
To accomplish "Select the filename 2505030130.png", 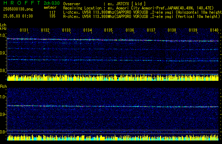I will [18, 9].
